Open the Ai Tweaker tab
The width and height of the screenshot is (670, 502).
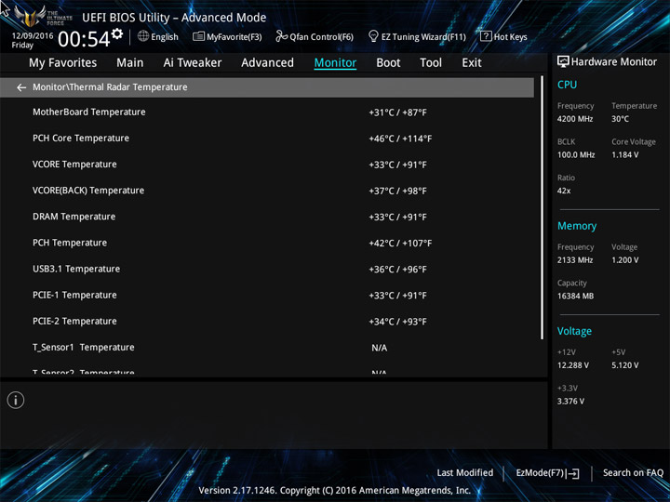click(193, 63)
